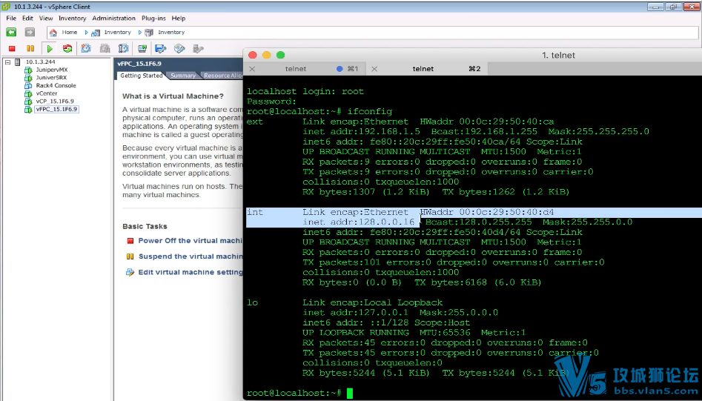Screen dimensions: 702x401
Task: Click the red Power Off icon in Basic Tasks
Action: click(130, 241)
